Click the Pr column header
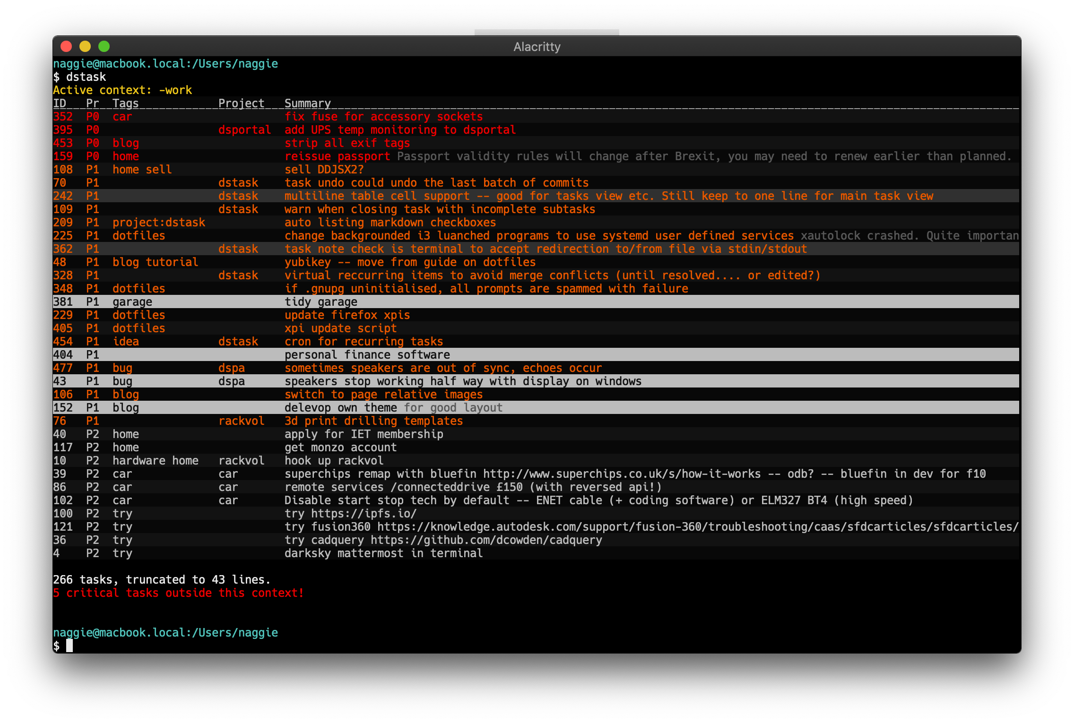 [93, 103]
